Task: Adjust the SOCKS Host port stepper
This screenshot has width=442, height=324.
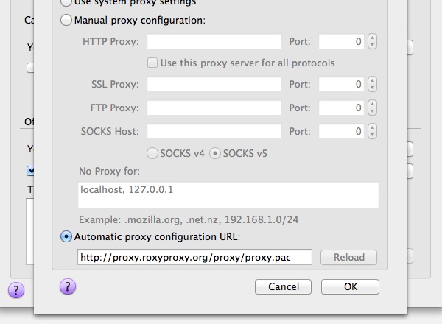Action: [x=372, y=131]
